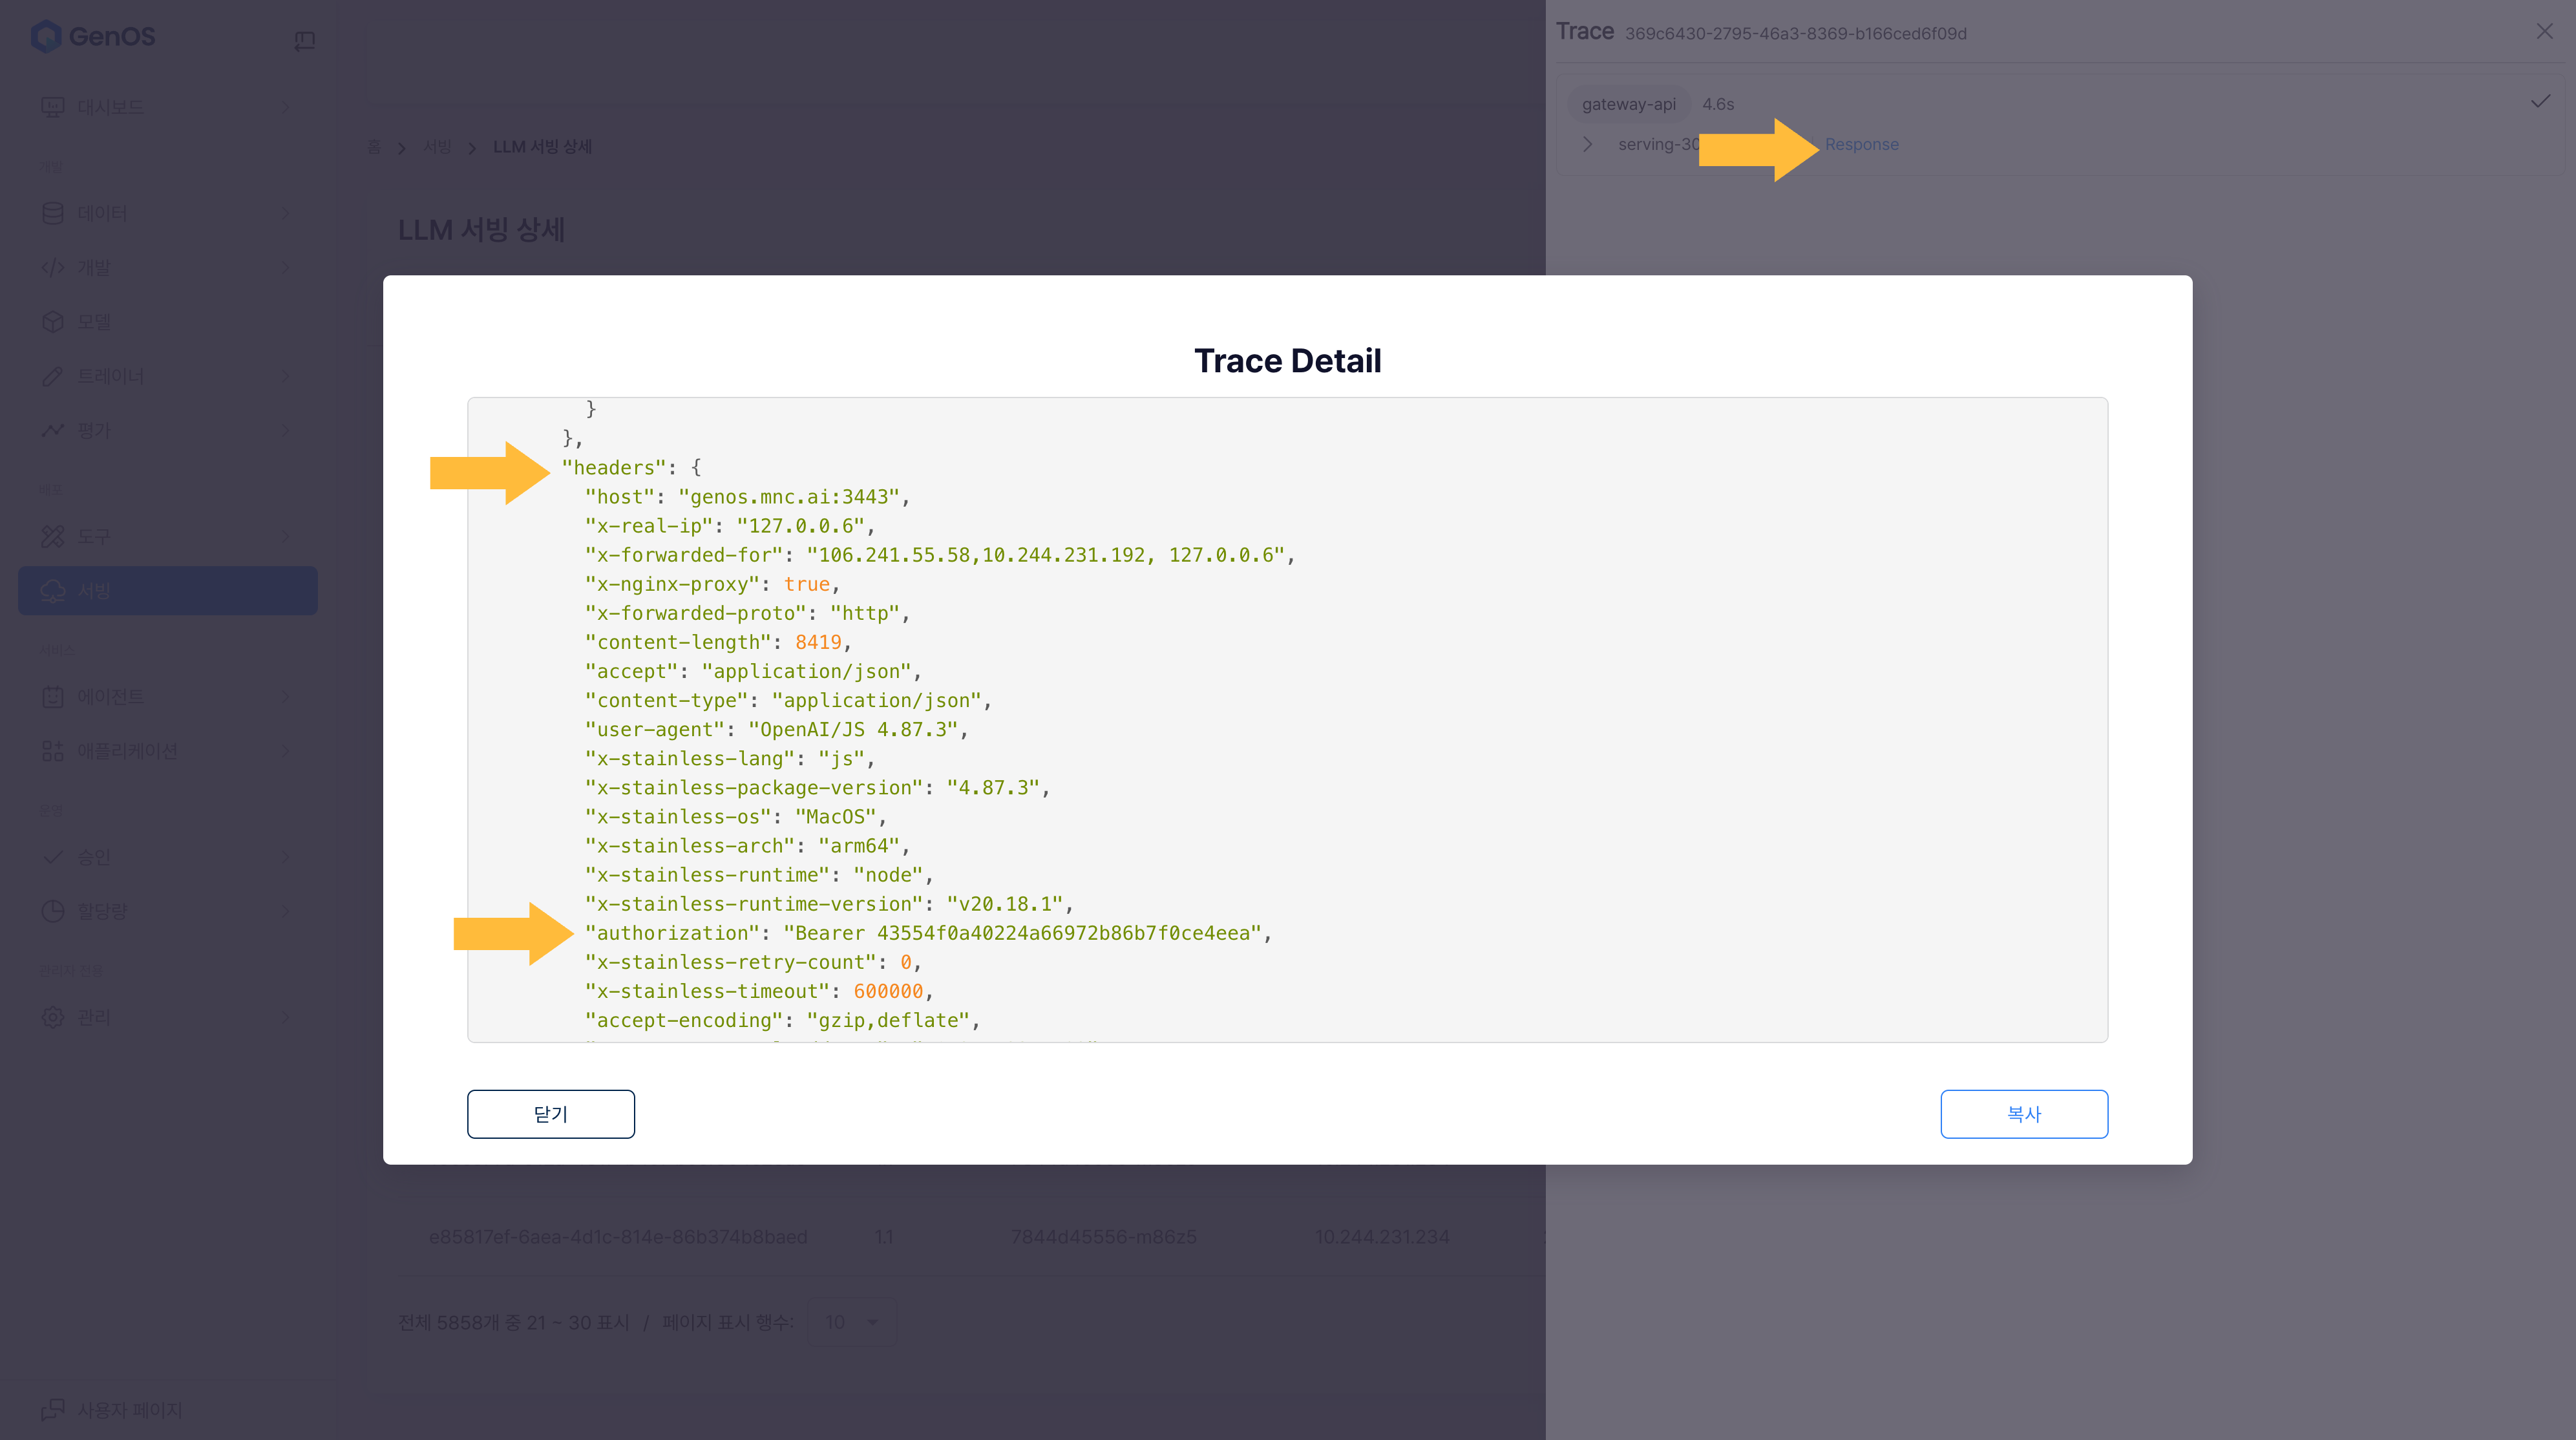Open the rows per page dropdown
2576x1440 pixels.
click(x=852, y=1322)
